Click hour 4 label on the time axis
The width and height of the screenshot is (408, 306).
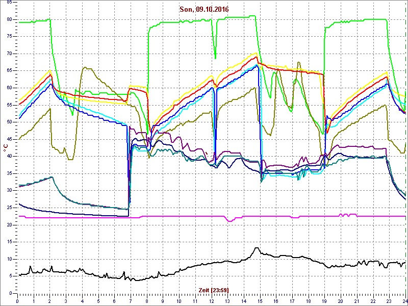pos(82,301)
